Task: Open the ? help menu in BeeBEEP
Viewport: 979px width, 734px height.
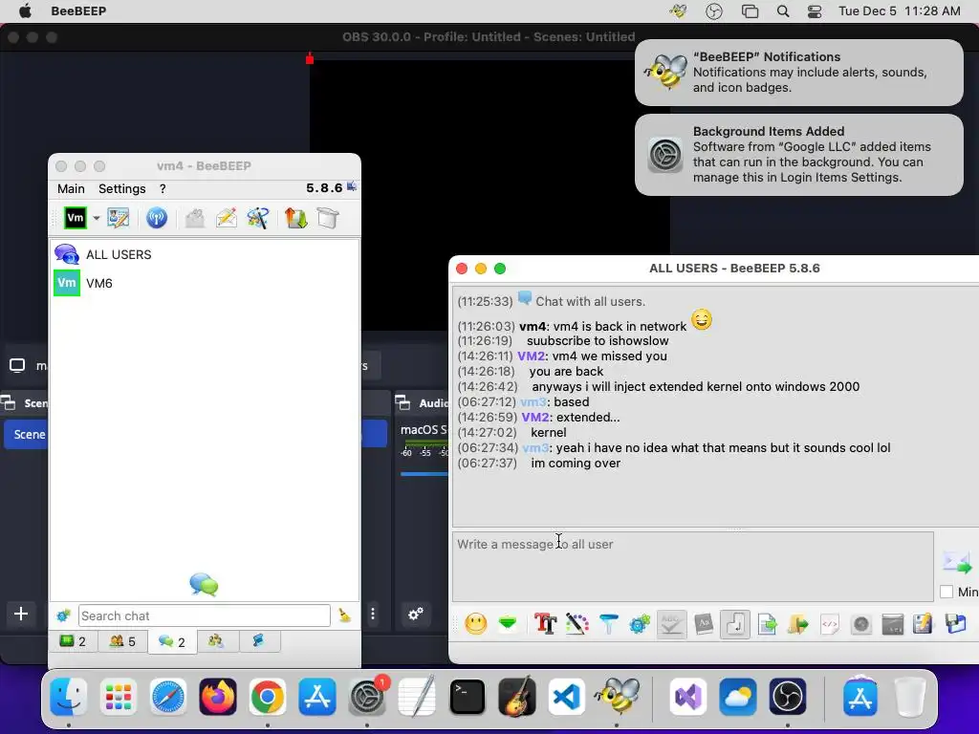Action: click(163, 188)
